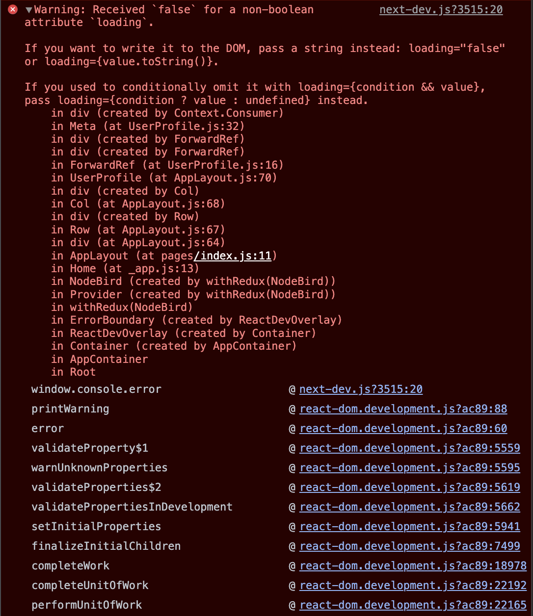Open source link for finalizeInitialChildren frame
Image resolution: width=533 pixels, height=616 pixels.
pyautogui.click(x=409, y=546)
